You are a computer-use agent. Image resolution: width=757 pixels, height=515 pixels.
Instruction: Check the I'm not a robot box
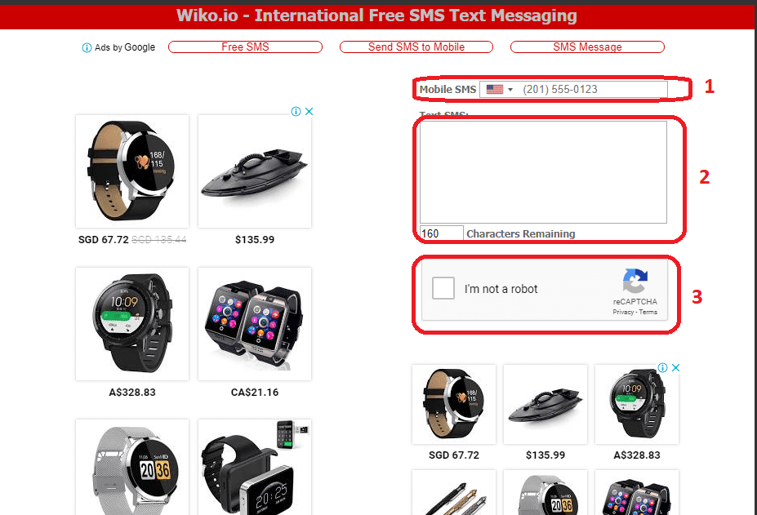pyautogui.click(x=443, y=288)
